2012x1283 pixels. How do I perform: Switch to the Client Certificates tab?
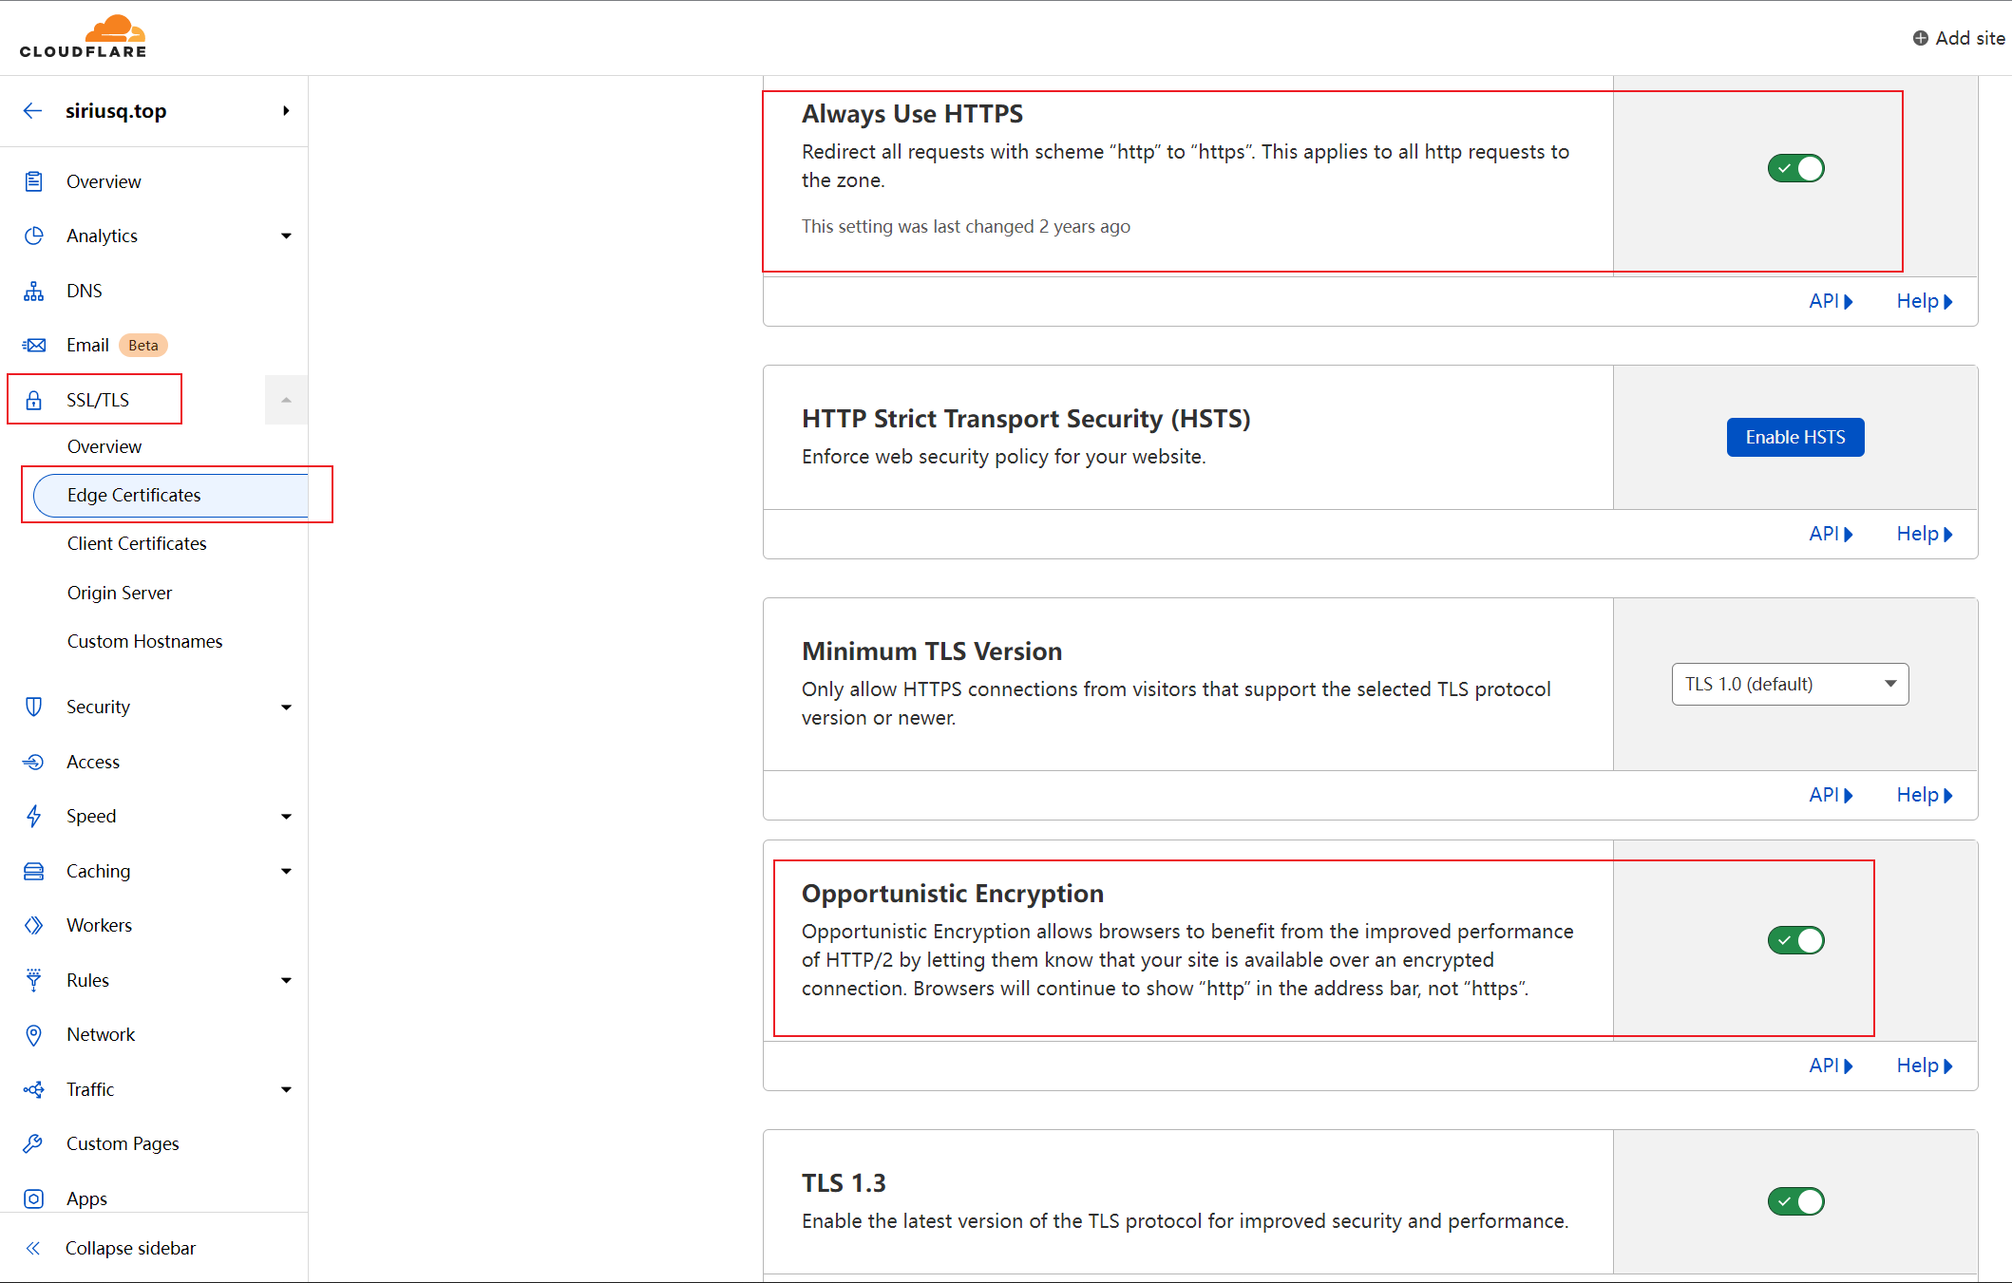[x=137, y=543]
